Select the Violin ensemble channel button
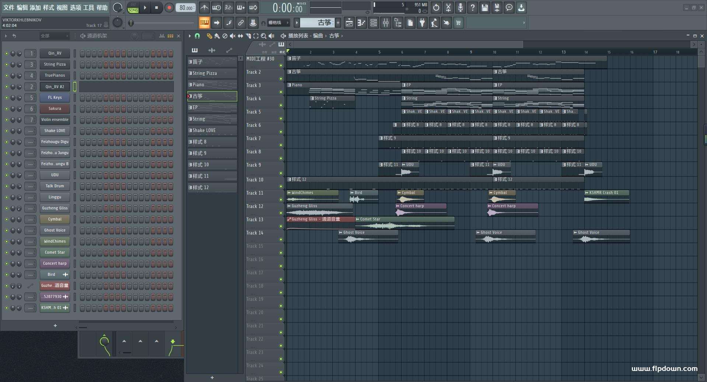 [55, 120]
